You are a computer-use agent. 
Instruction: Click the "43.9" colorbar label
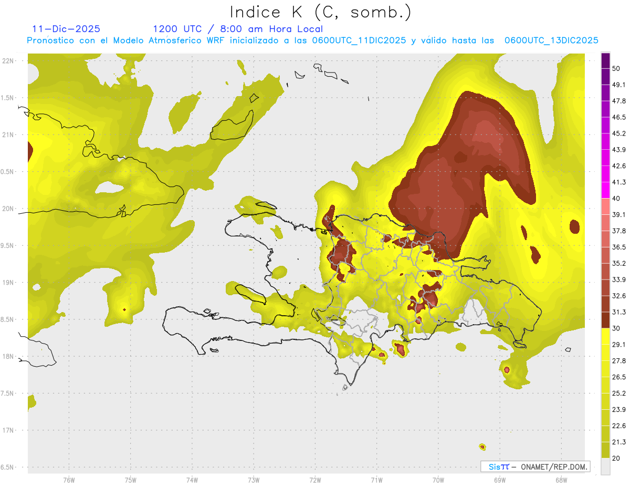(619, 150)
